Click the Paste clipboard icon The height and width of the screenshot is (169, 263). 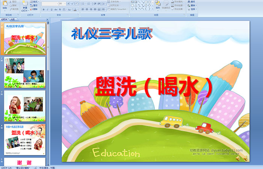(x=5, y=3)
